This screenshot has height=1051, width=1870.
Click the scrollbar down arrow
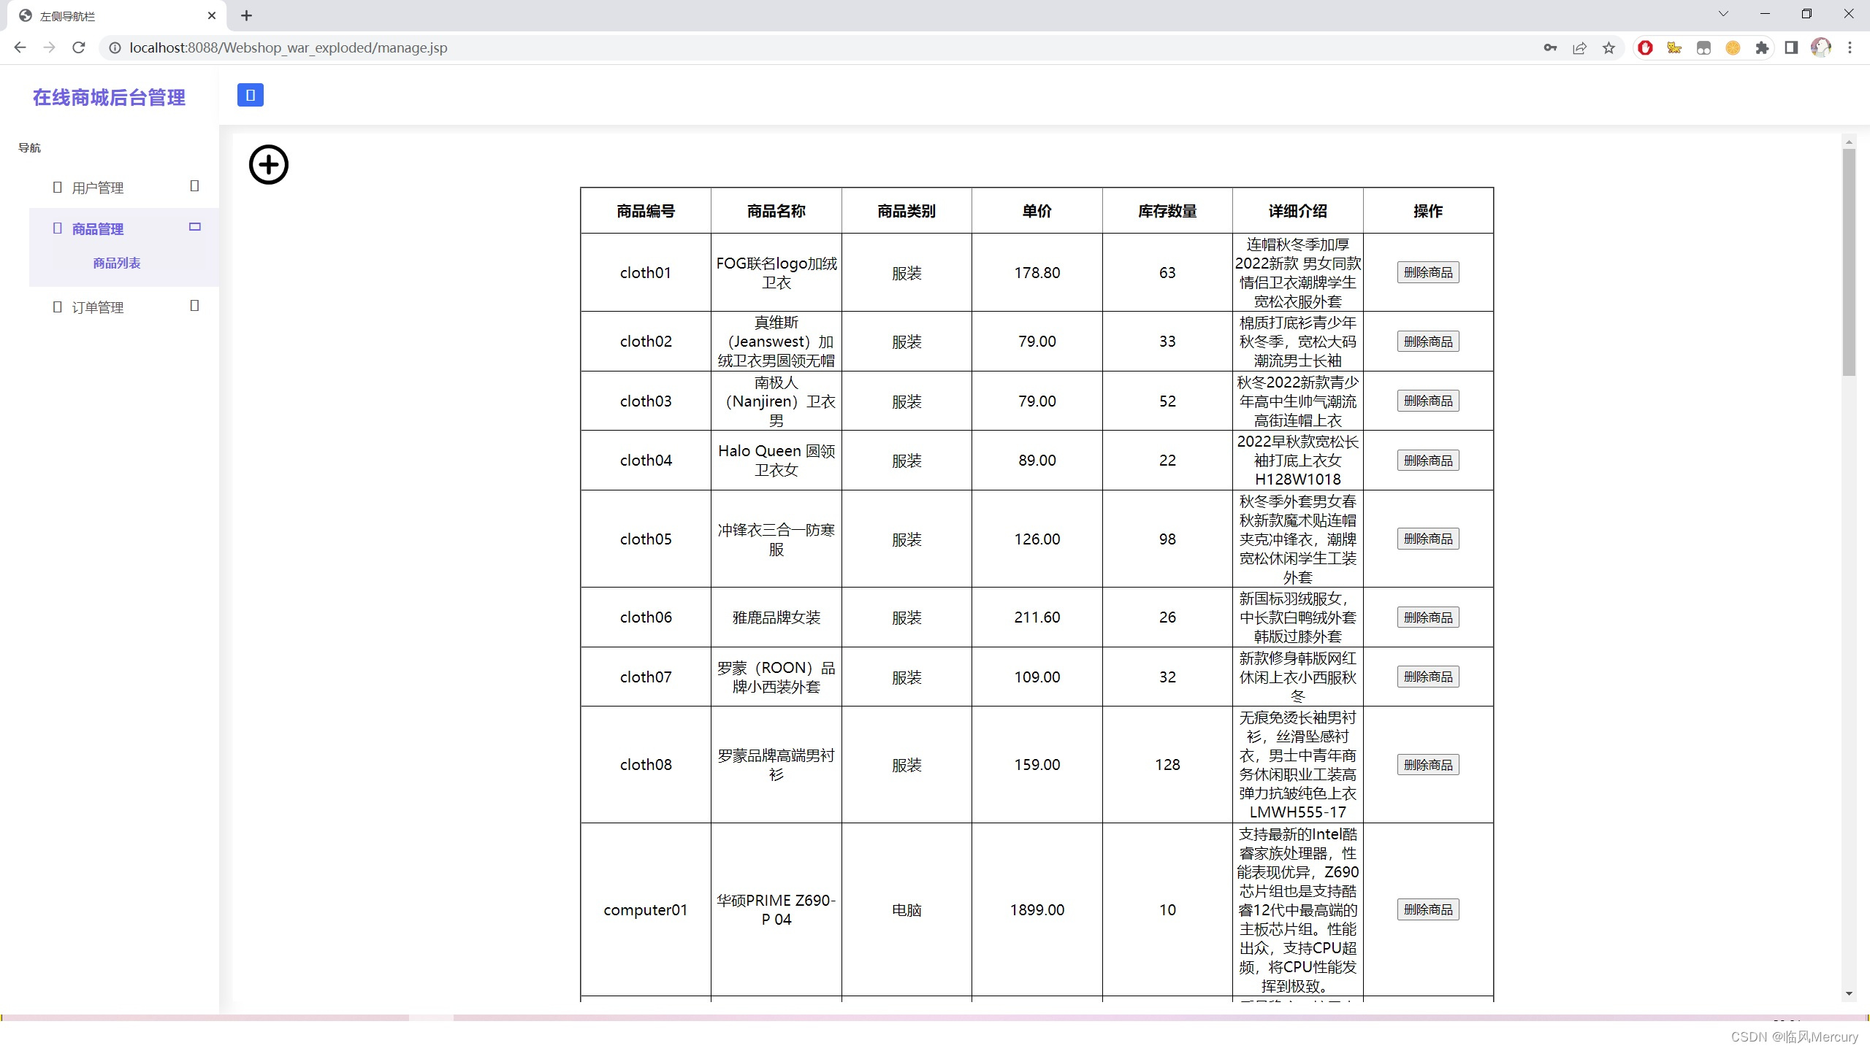click(1849, 994)
